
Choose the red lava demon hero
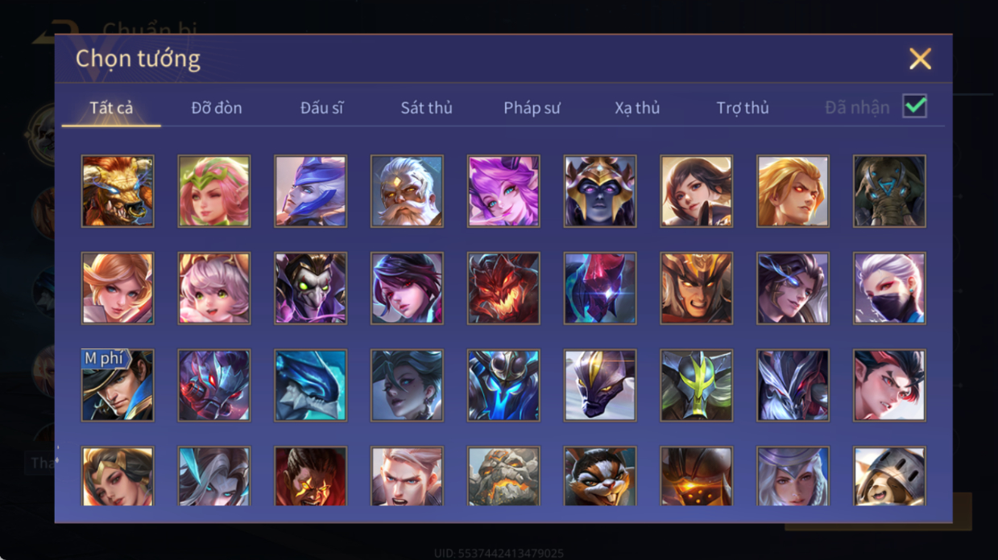(x=503, y=289)
